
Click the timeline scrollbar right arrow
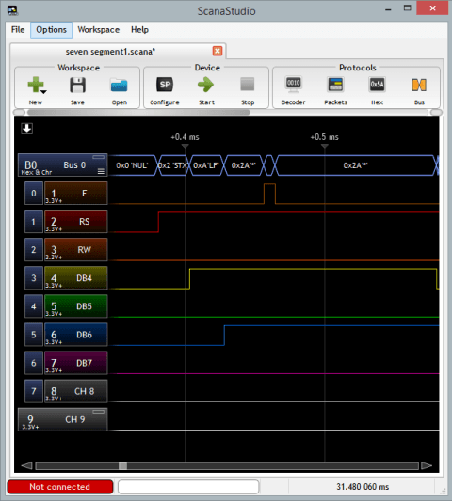[427, 465]
